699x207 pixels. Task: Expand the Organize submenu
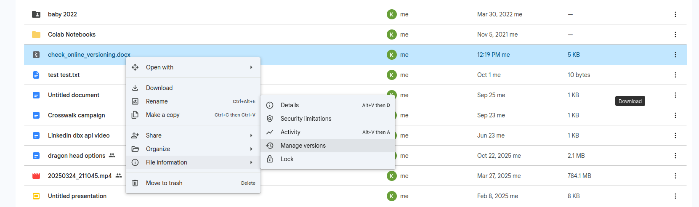click(193, 149)
